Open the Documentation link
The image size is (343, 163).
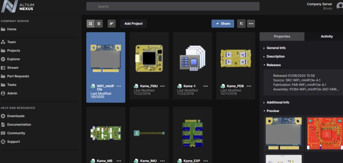(x=19, y=125)
